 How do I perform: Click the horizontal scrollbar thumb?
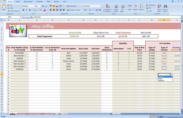click(x=116, y=114)
